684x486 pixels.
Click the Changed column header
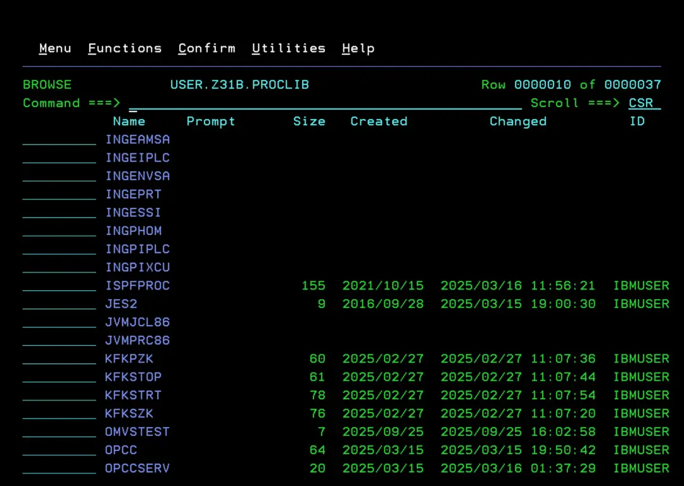coord(518,121)
